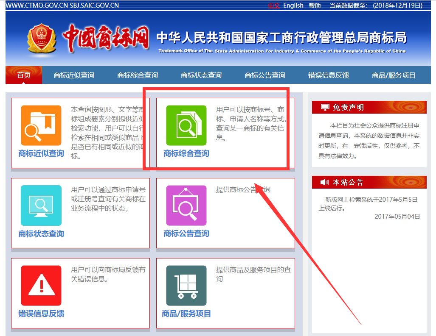Open 商标近似查询 in the navigation bar
The image size is (436, 336).
[74, 75]
